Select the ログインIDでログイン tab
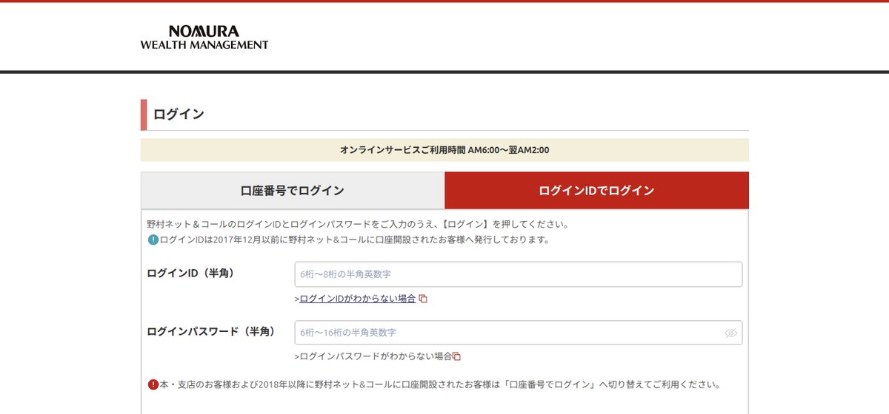889x414 pixels. point(596,191)
